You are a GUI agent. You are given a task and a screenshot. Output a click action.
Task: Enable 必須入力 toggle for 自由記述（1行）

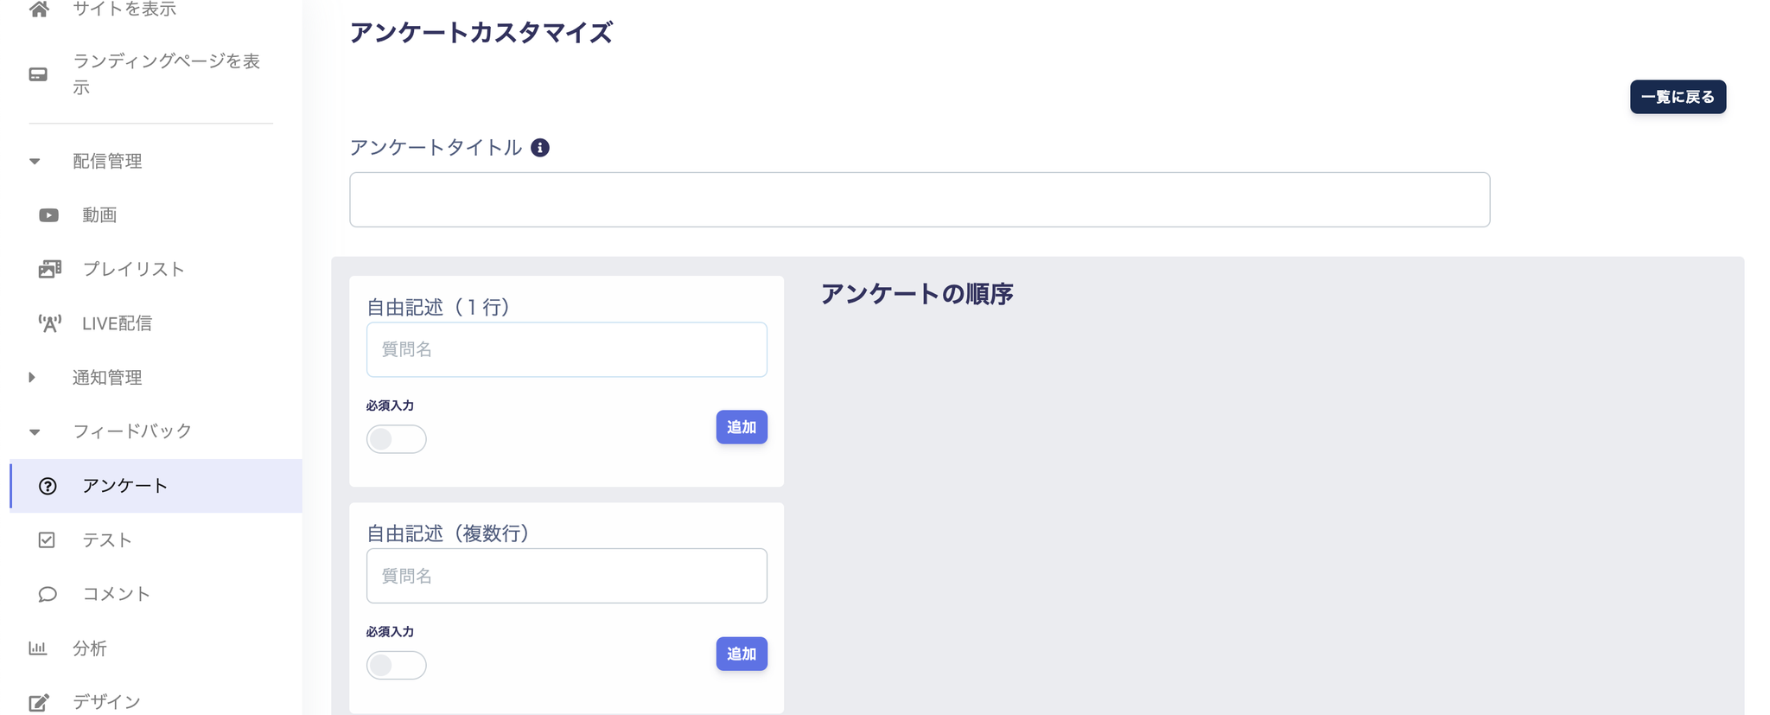click(397, 439)
